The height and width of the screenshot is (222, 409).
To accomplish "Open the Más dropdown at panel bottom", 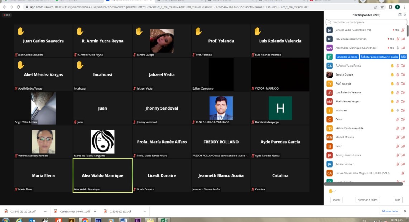I will click(397, 200).
